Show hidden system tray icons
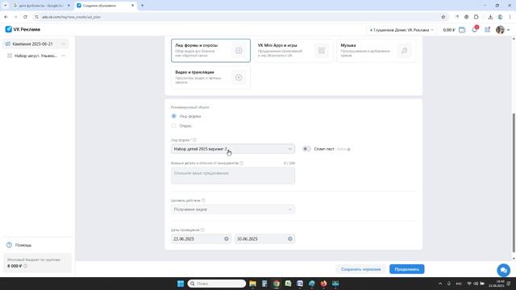Viewport: 516px width, 290px height. point(440,284)
